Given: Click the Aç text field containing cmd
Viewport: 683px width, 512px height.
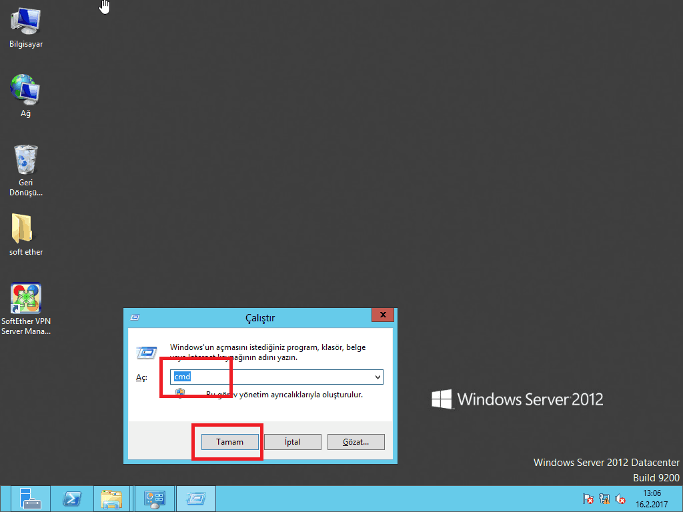Looking at the screenshot, I should (270, 377).
